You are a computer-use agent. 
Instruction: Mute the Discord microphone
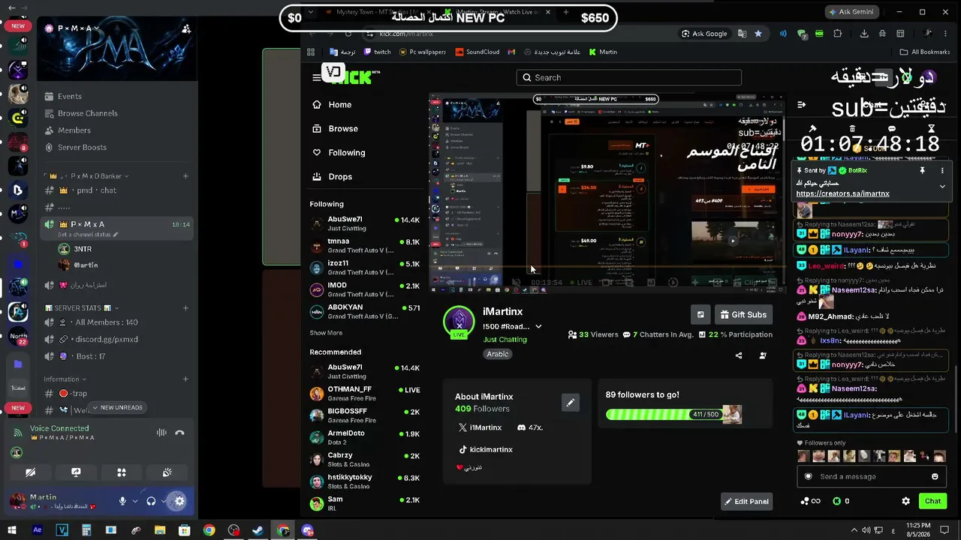(x=122, y=501)
